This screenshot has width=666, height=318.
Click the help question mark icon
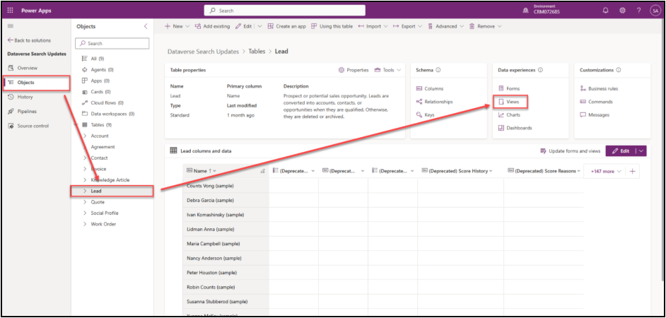tap(638, 11)
